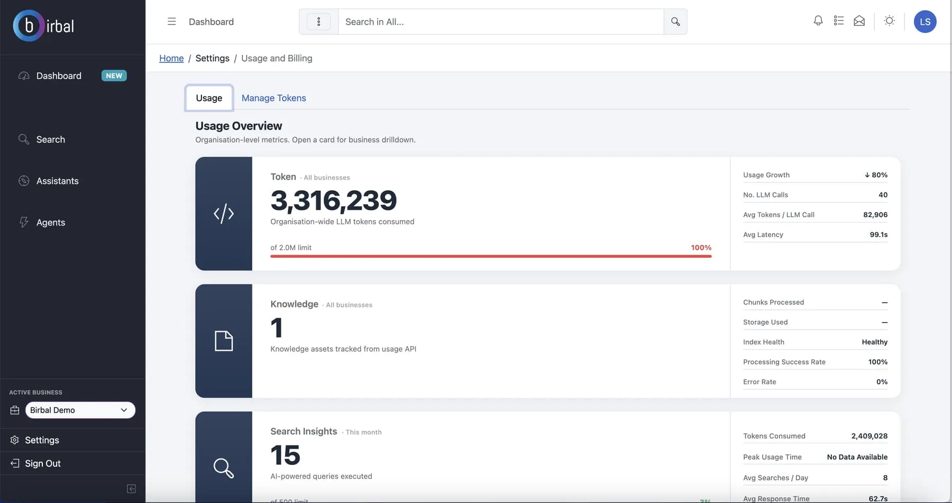Screen dimensions: 952x503
Task: Click the Settings gear icon
Action: [x=15, y=440]
